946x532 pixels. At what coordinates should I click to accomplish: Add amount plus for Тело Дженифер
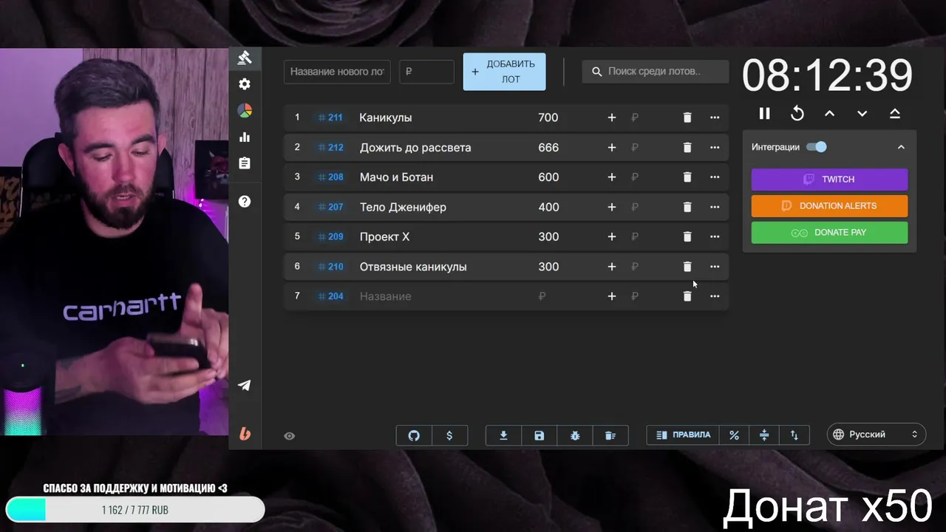tap(611, 207)
